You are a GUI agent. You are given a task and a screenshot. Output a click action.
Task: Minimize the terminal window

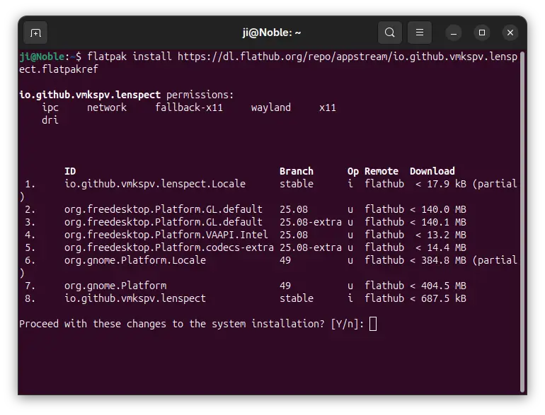pyautogui.click(x=454, y=33)
